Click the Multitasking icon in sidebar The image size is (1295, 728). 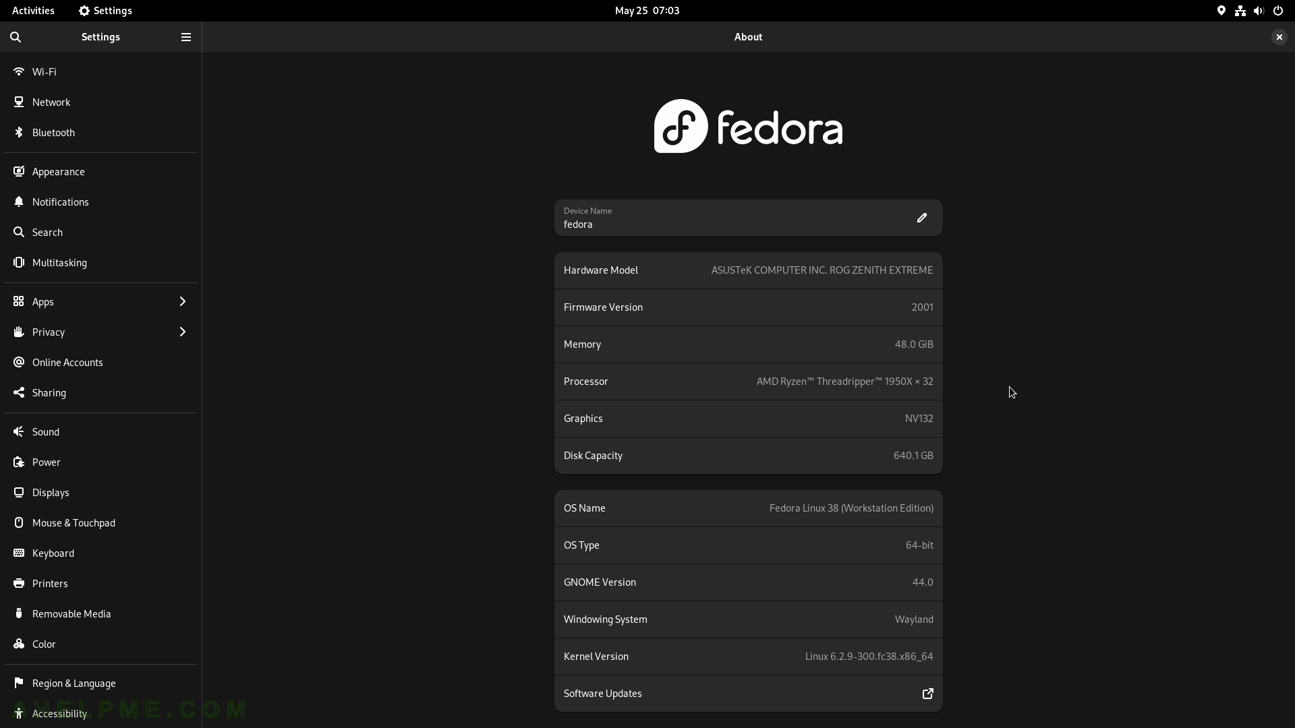[x=19, y=262]
